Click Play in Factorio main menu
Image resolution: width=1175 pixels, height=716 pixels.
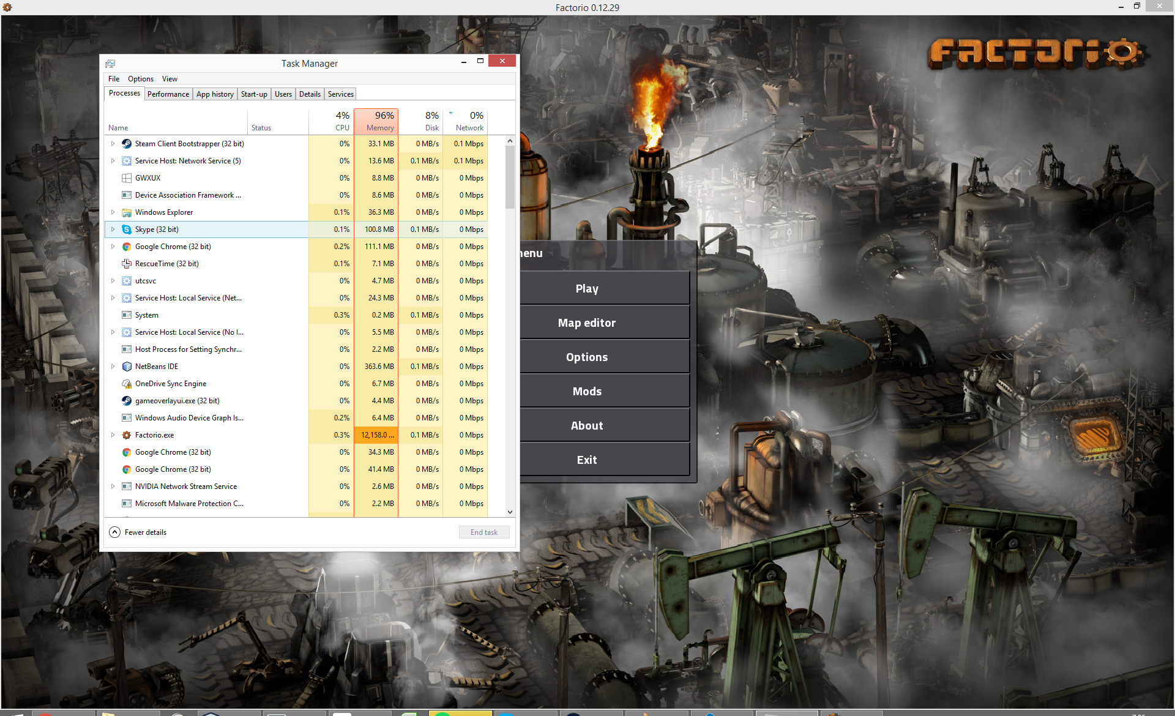pyautogui.click(x=605, y=288)
